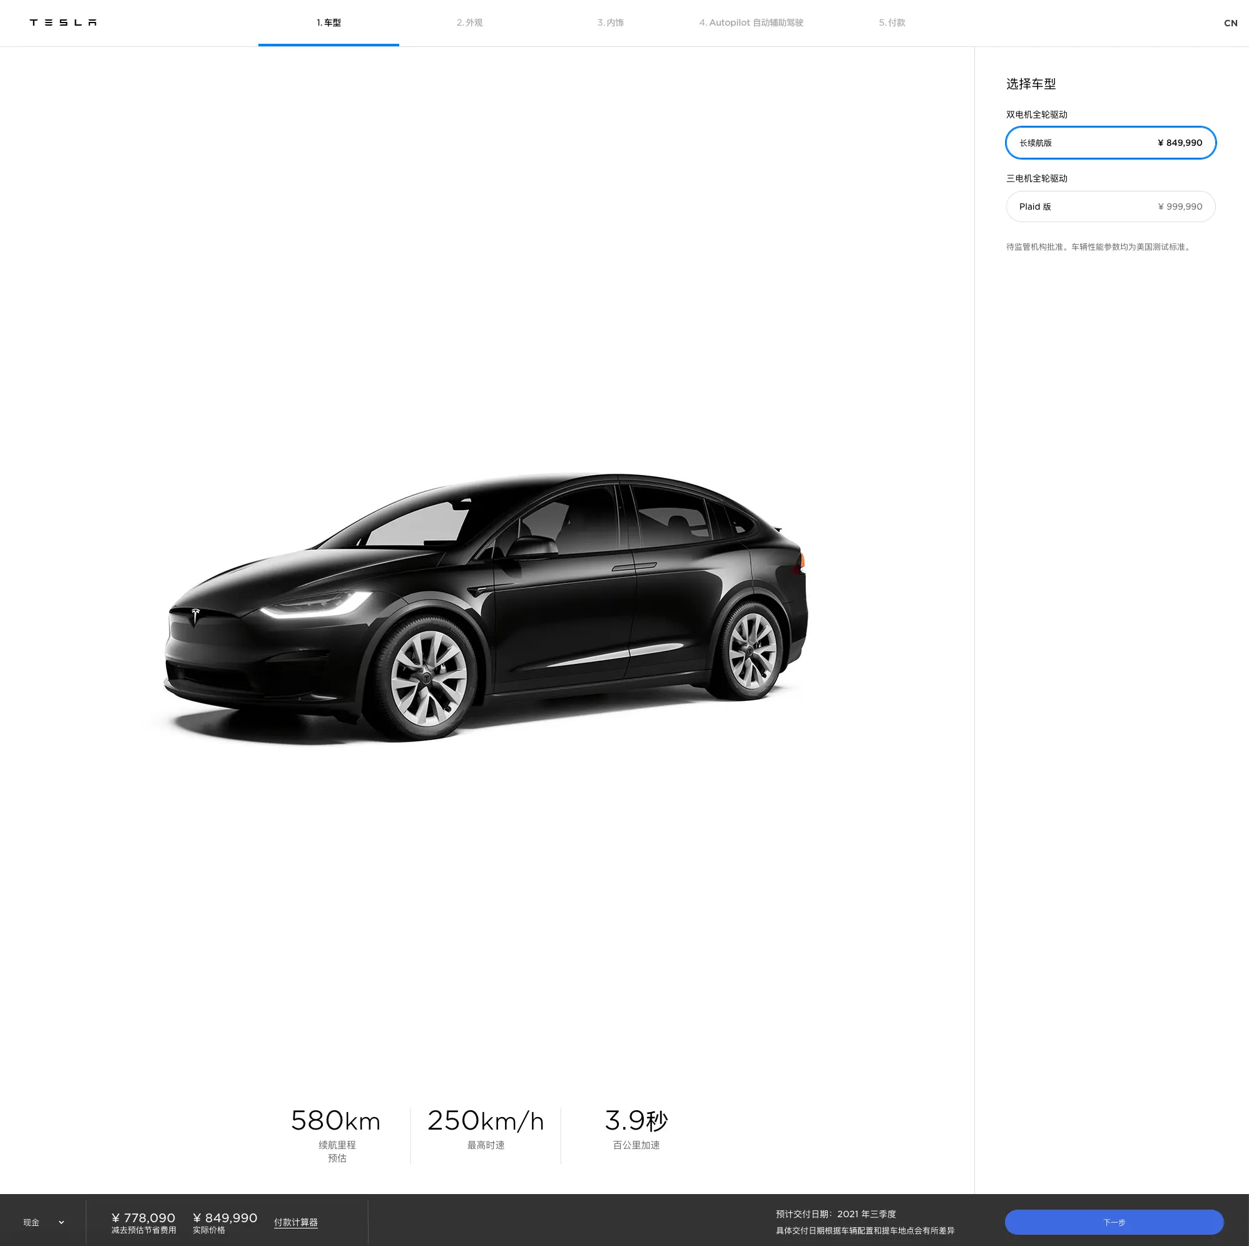Open the 付款计算器 link
1249x1246 pixels.
click(x=295, y=1222)
